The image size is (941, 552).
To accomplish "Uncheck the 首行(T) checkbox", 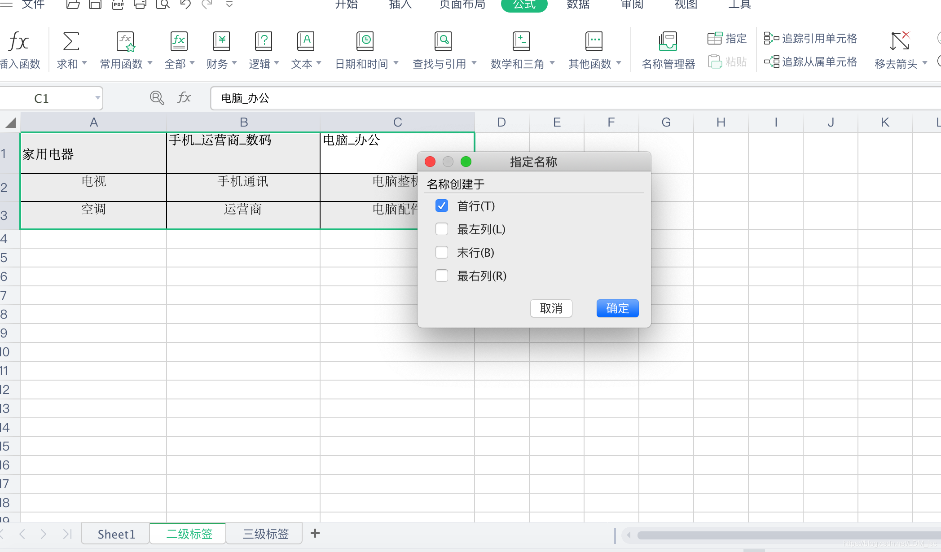I will 442,206.
